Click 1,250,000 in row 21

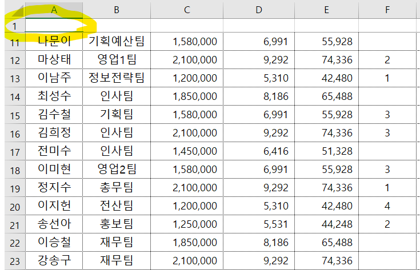(x=187, y=224)
